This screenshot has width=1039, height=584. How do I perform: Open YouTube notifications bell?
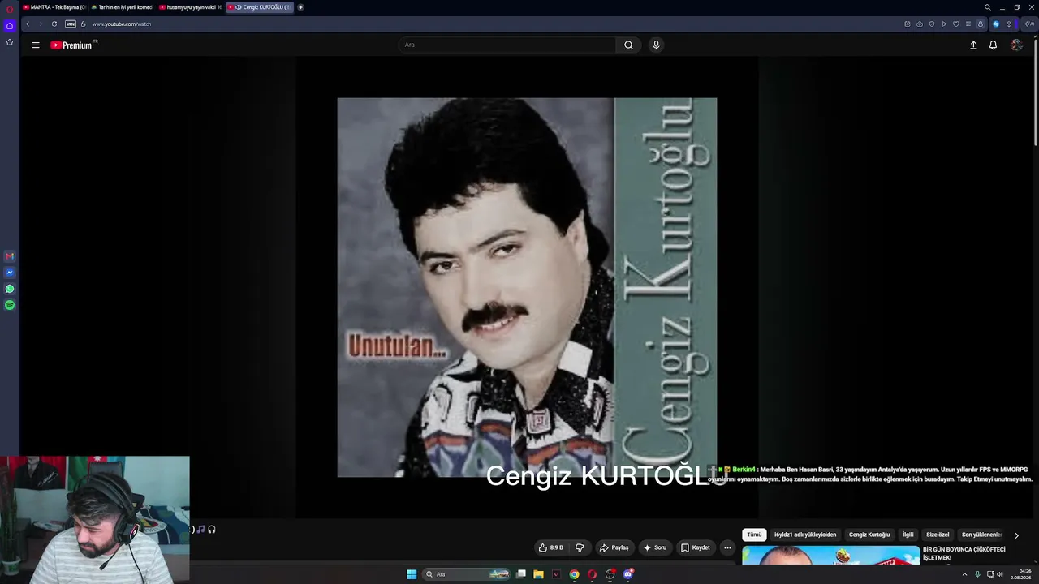[x=993, y=45]
